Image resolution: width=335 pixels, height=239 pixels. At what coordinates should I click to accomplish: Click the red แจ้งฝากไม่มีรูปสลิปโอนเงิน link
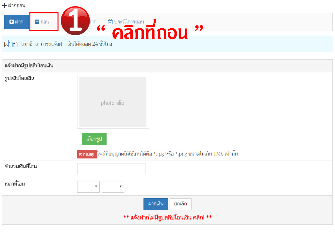coord(167,217)
